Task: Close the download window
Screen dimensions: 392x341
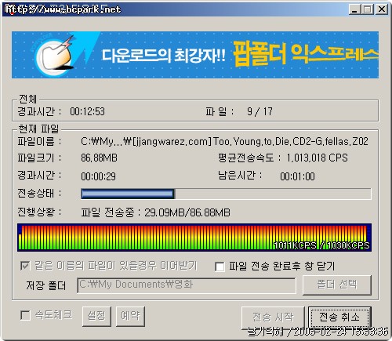Action: (382, 9)
